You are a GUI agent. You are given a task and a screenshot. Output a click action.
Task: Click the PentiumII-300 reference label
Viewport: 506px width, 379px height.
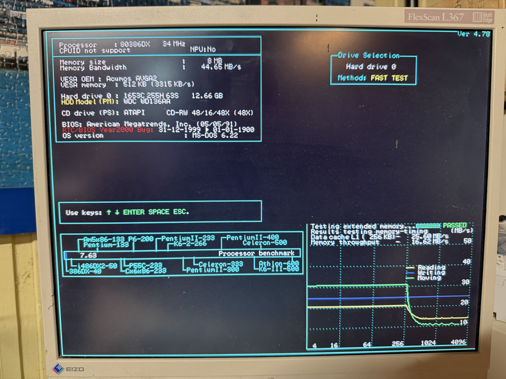point(212,270)
